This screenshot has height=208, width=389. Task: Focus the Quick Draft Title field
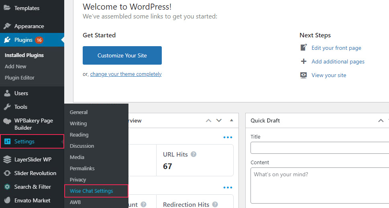(x=320, y=148)
